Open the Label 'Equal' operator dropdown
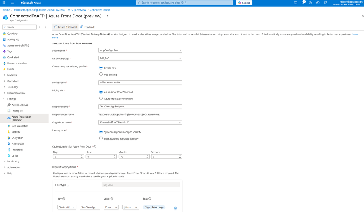Screen dimensions: 364x212 (111, 207)
